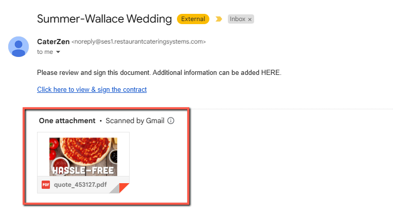
Task: Click the CaterZen sender name
Action: click(53, 42)
